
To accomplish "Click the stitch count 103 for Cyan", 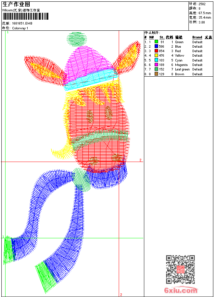I will (x=162, y=60).
